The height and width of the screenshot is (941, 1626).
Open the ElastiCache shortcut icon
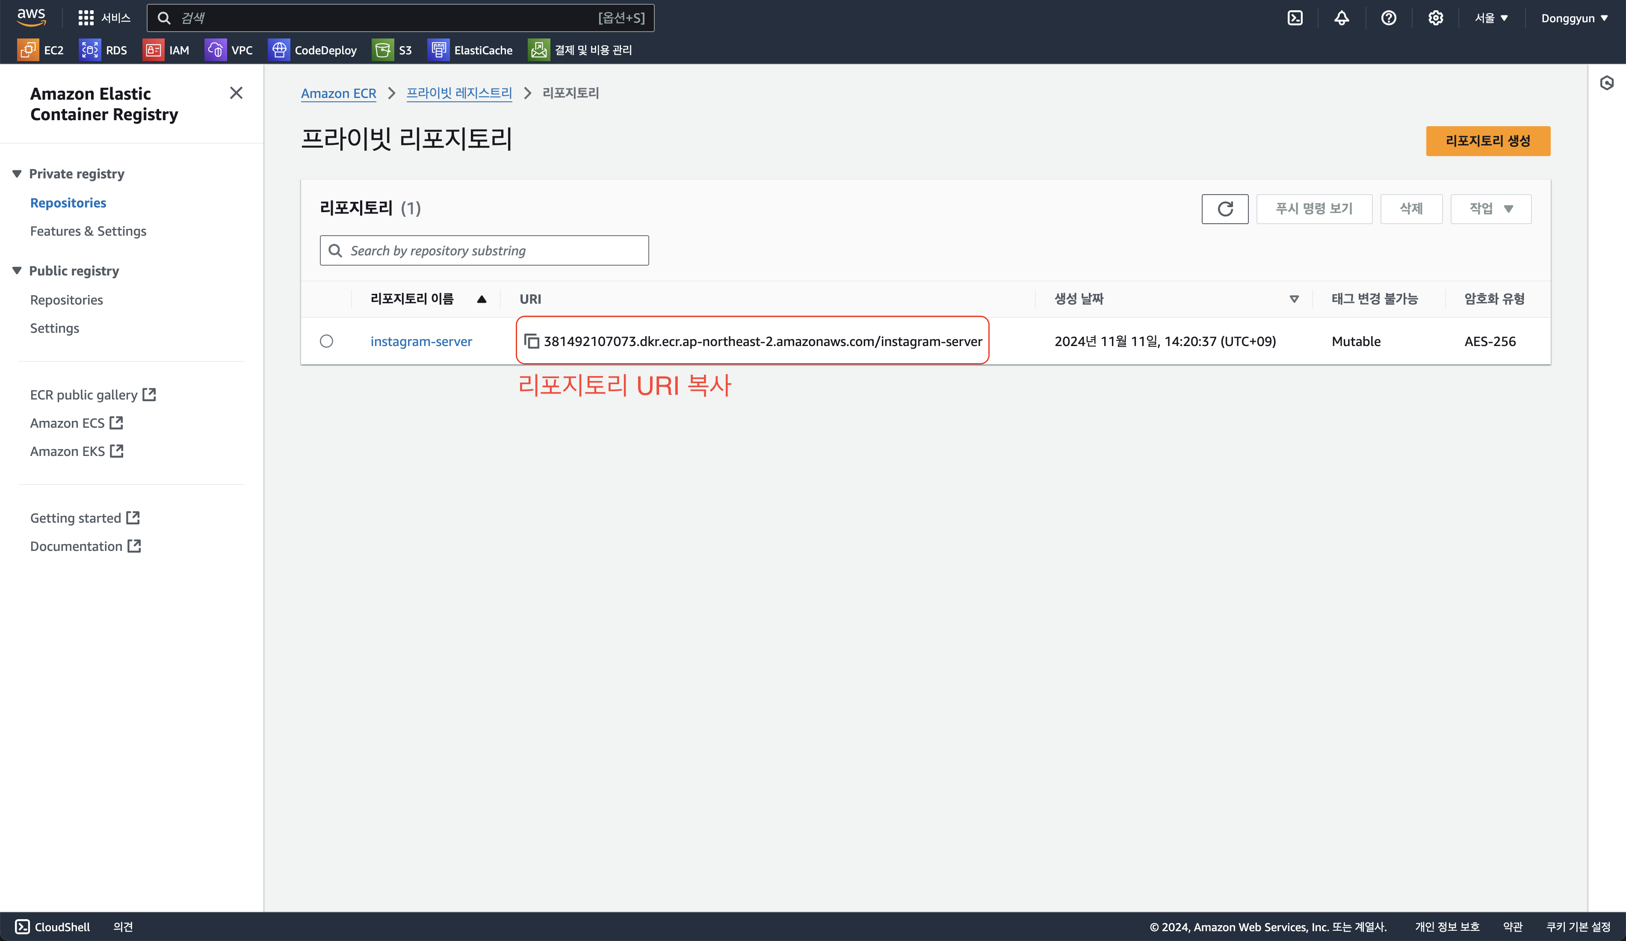click(x=439, y=50)
